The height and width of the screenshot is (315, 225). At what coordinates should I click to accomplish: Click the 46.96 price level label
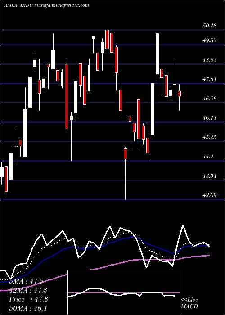click(210, 99)
